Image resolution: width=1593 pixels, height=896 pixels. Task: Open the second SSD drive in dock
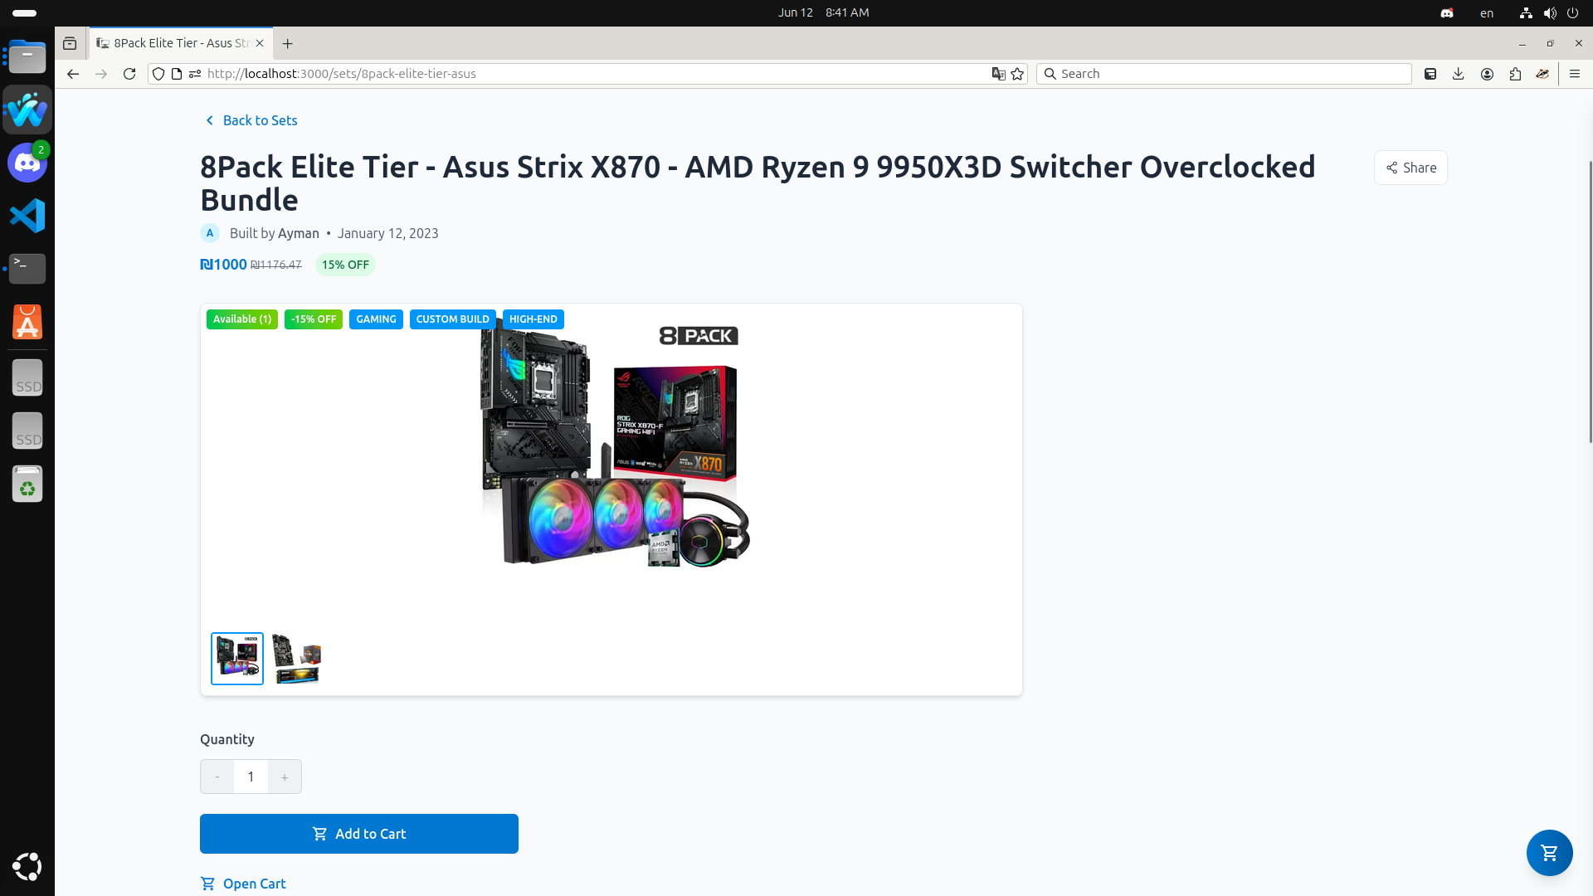click(x=27, y=431)
